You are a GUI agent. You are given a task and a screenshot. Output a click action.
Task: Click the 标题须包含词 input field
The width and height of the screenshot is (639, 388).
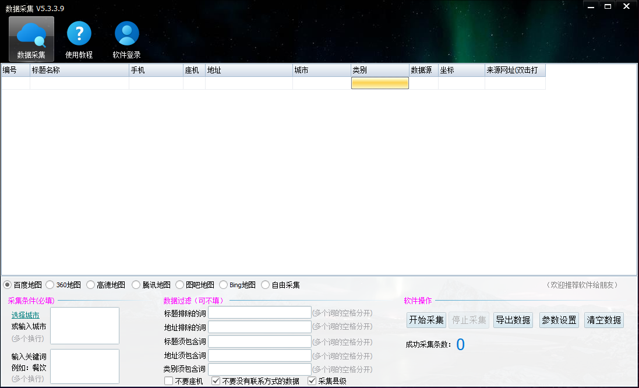click(x=260, y=341)
